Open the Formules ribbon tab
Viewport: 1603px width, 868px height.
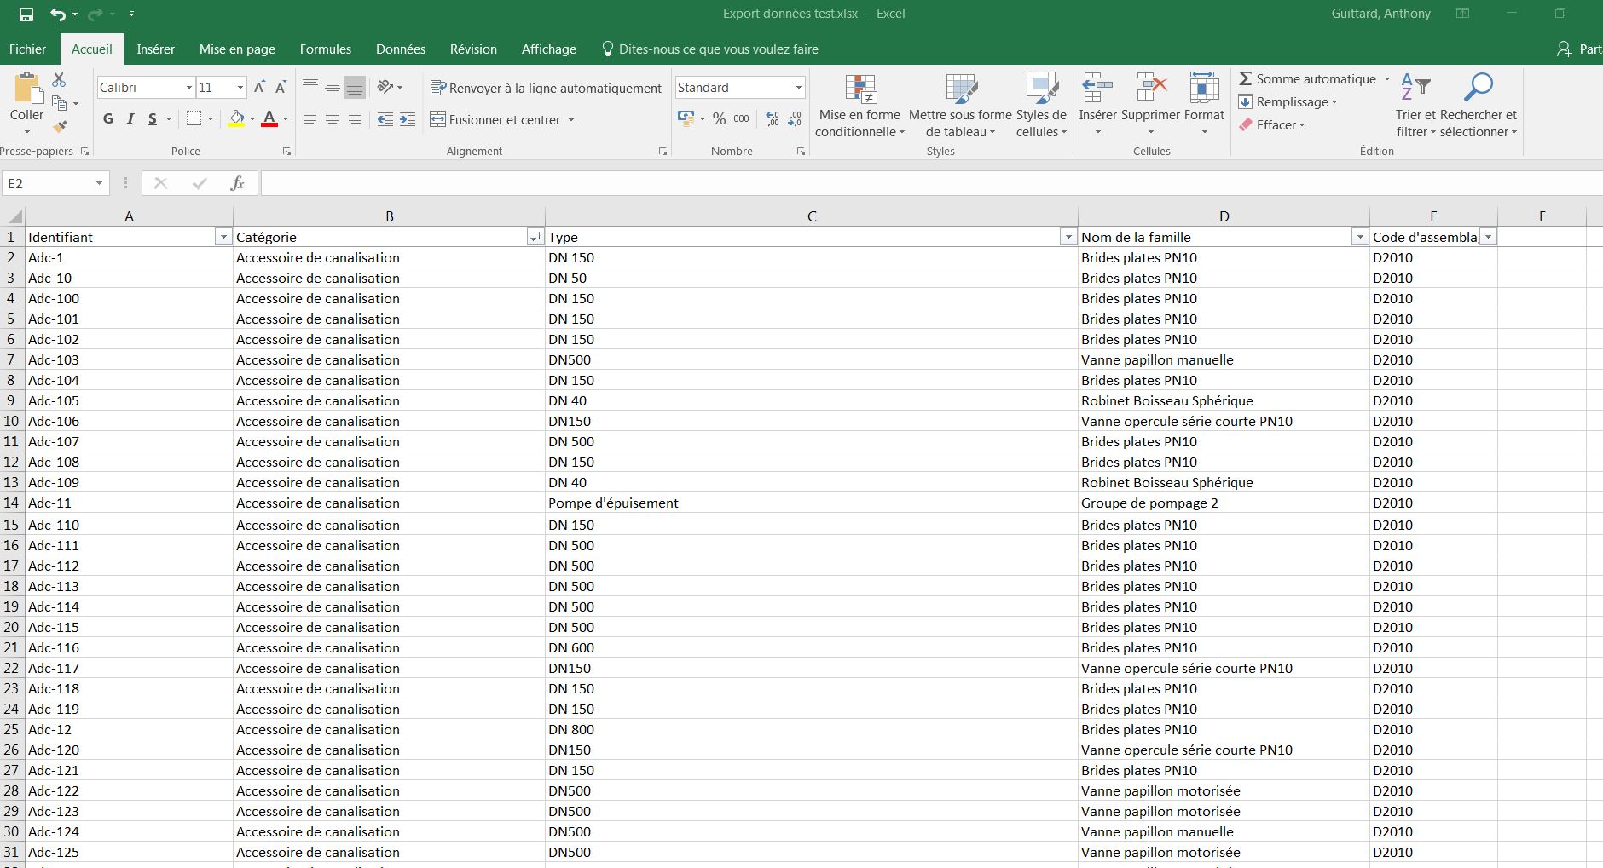click(x=325, y=49)
